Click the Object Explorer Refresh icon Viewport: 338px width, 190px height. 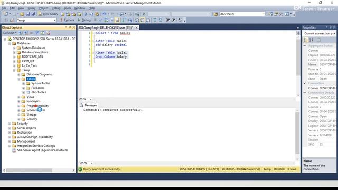(x=42, y=33)
